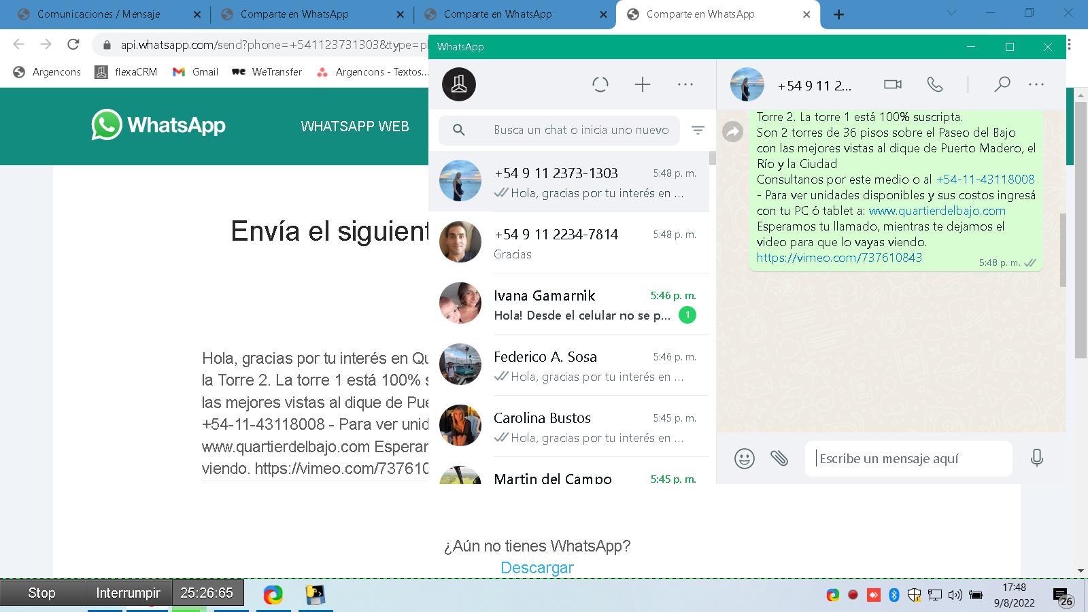Click contact name in conversation header
1088x612 pixels.
[814, 86]
